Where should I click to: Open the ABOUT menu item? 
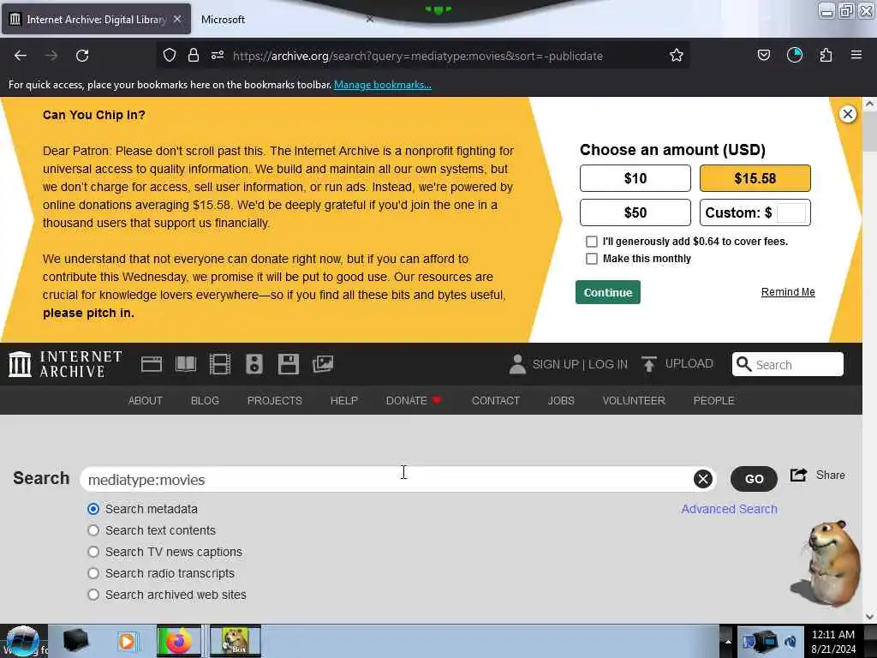point(146,401)
